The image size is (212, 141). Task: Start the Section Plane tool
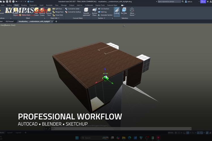coord(94,12)
